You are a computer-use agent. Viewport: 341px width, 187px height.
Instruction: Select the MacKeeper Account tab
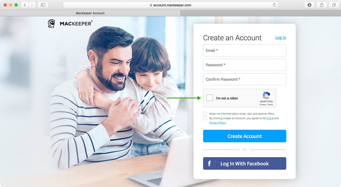(x=90, y=13)
